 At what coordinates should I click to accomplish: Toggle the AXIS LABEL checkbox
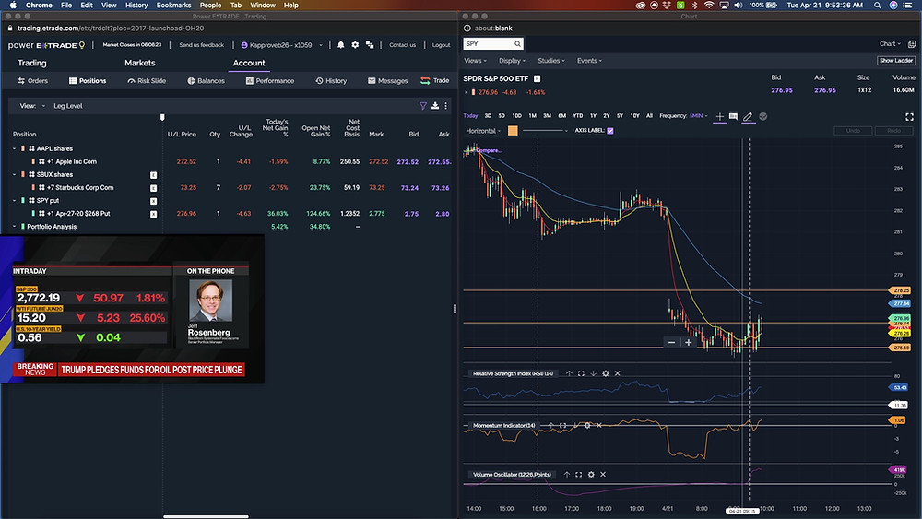click(x=610, y=131)
